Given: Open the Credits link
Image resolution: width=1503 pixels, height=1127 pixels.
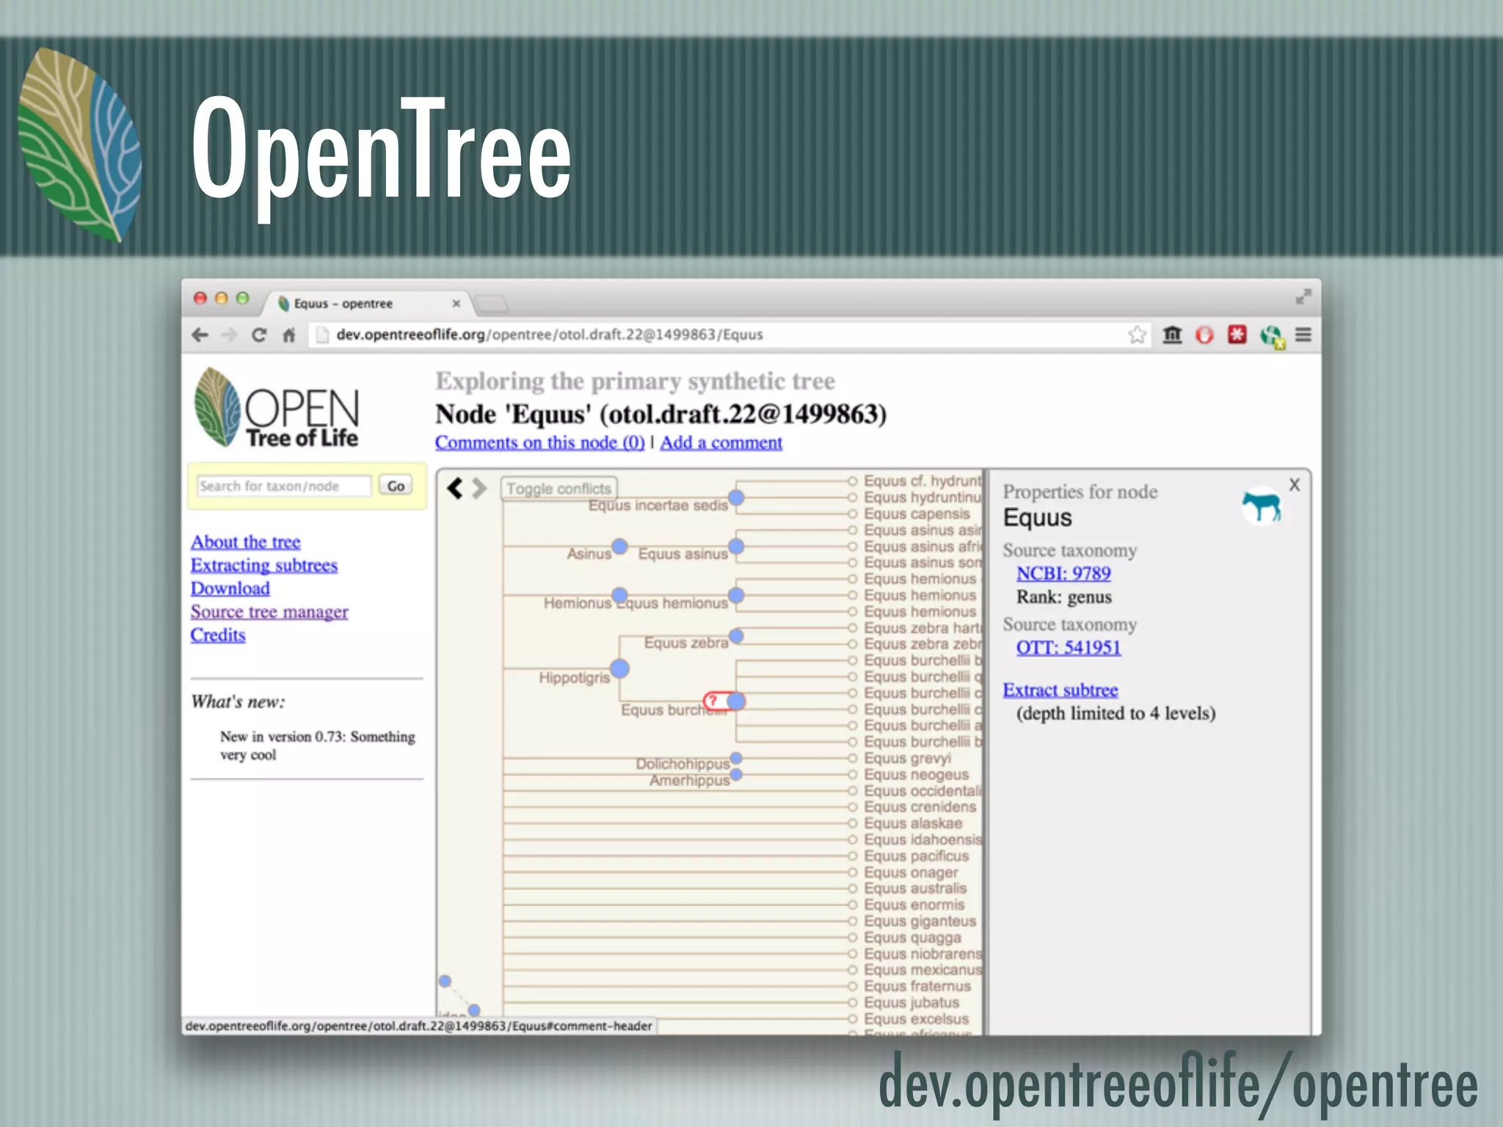Looking at the screenshot, I should pos(218,635).
